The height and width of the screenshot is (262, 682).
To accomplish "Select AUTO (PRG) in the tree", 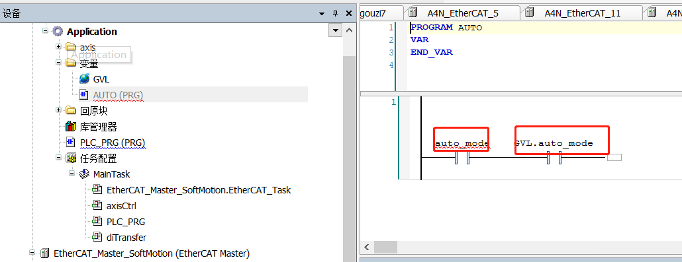I will (118, 95).
